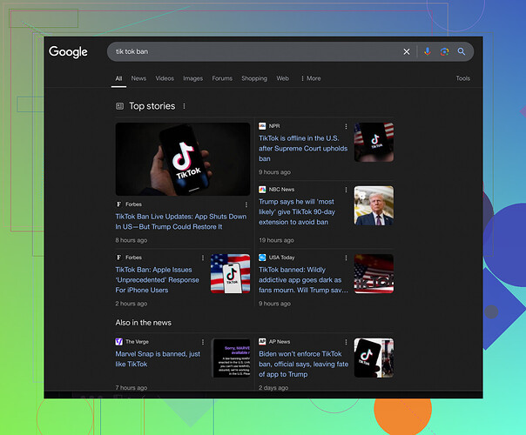Viewport: 526px width, 435px height.
Task: Open three-dot menu on USA Today story
Action: (346, 258)
